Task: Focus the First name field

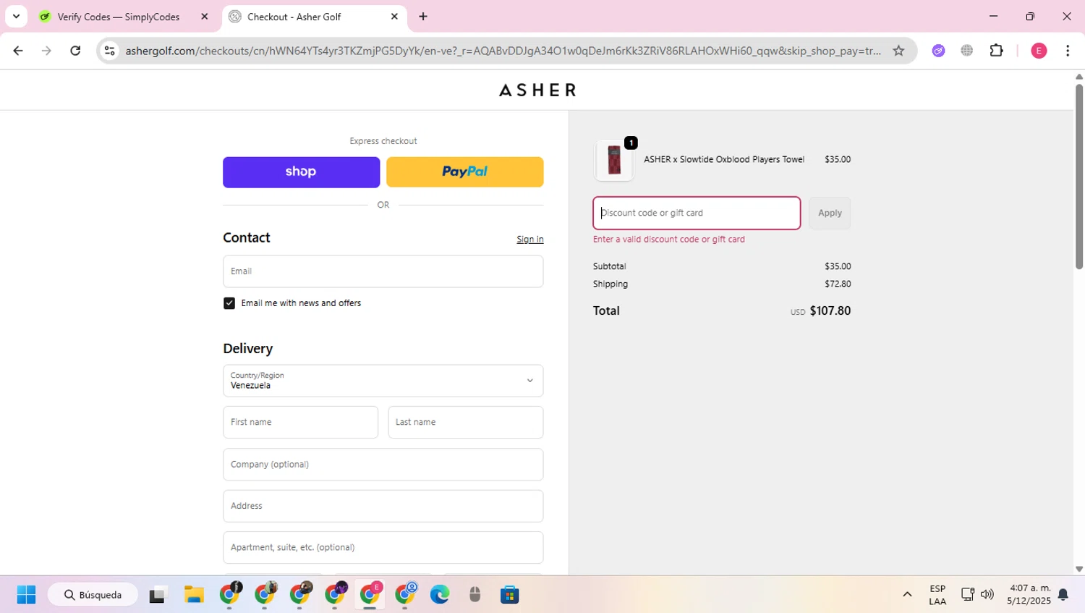Action: click(x=300, y=422)
